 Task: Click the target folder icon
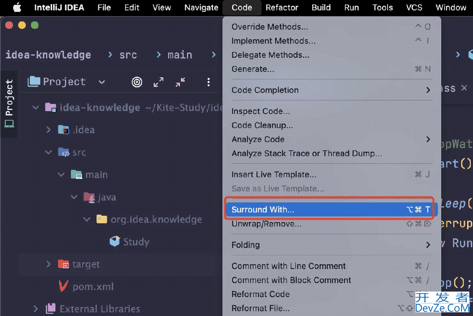coord(64,264)
